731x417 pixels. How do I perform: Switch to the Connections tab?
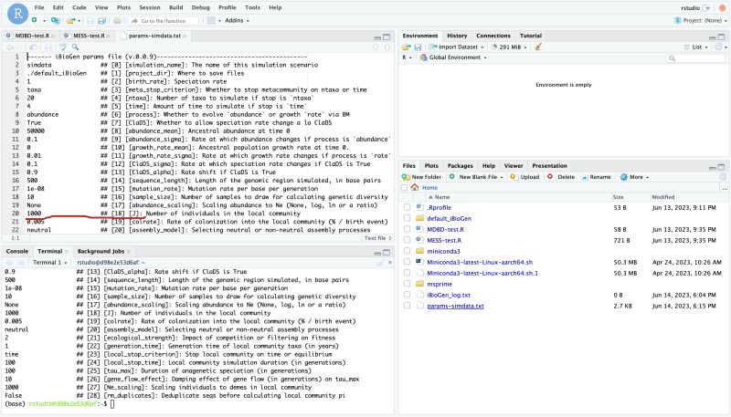[493, 36]
